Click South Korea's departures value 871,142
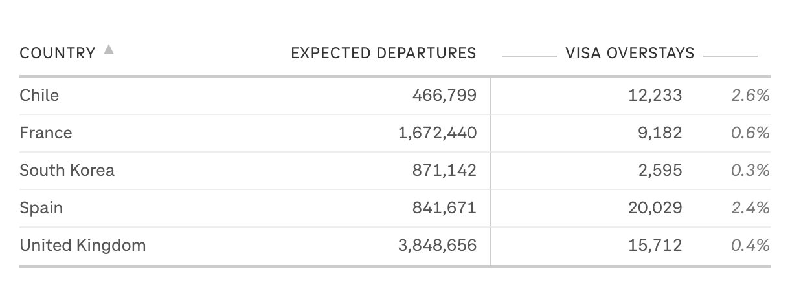790x287 pixels. coord(444,171)
